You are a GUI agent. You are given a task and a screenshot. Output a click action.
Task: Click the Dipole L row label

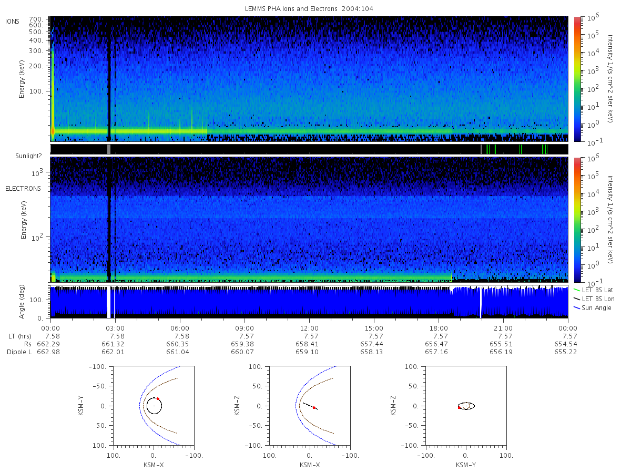click(x=18, y=352)
